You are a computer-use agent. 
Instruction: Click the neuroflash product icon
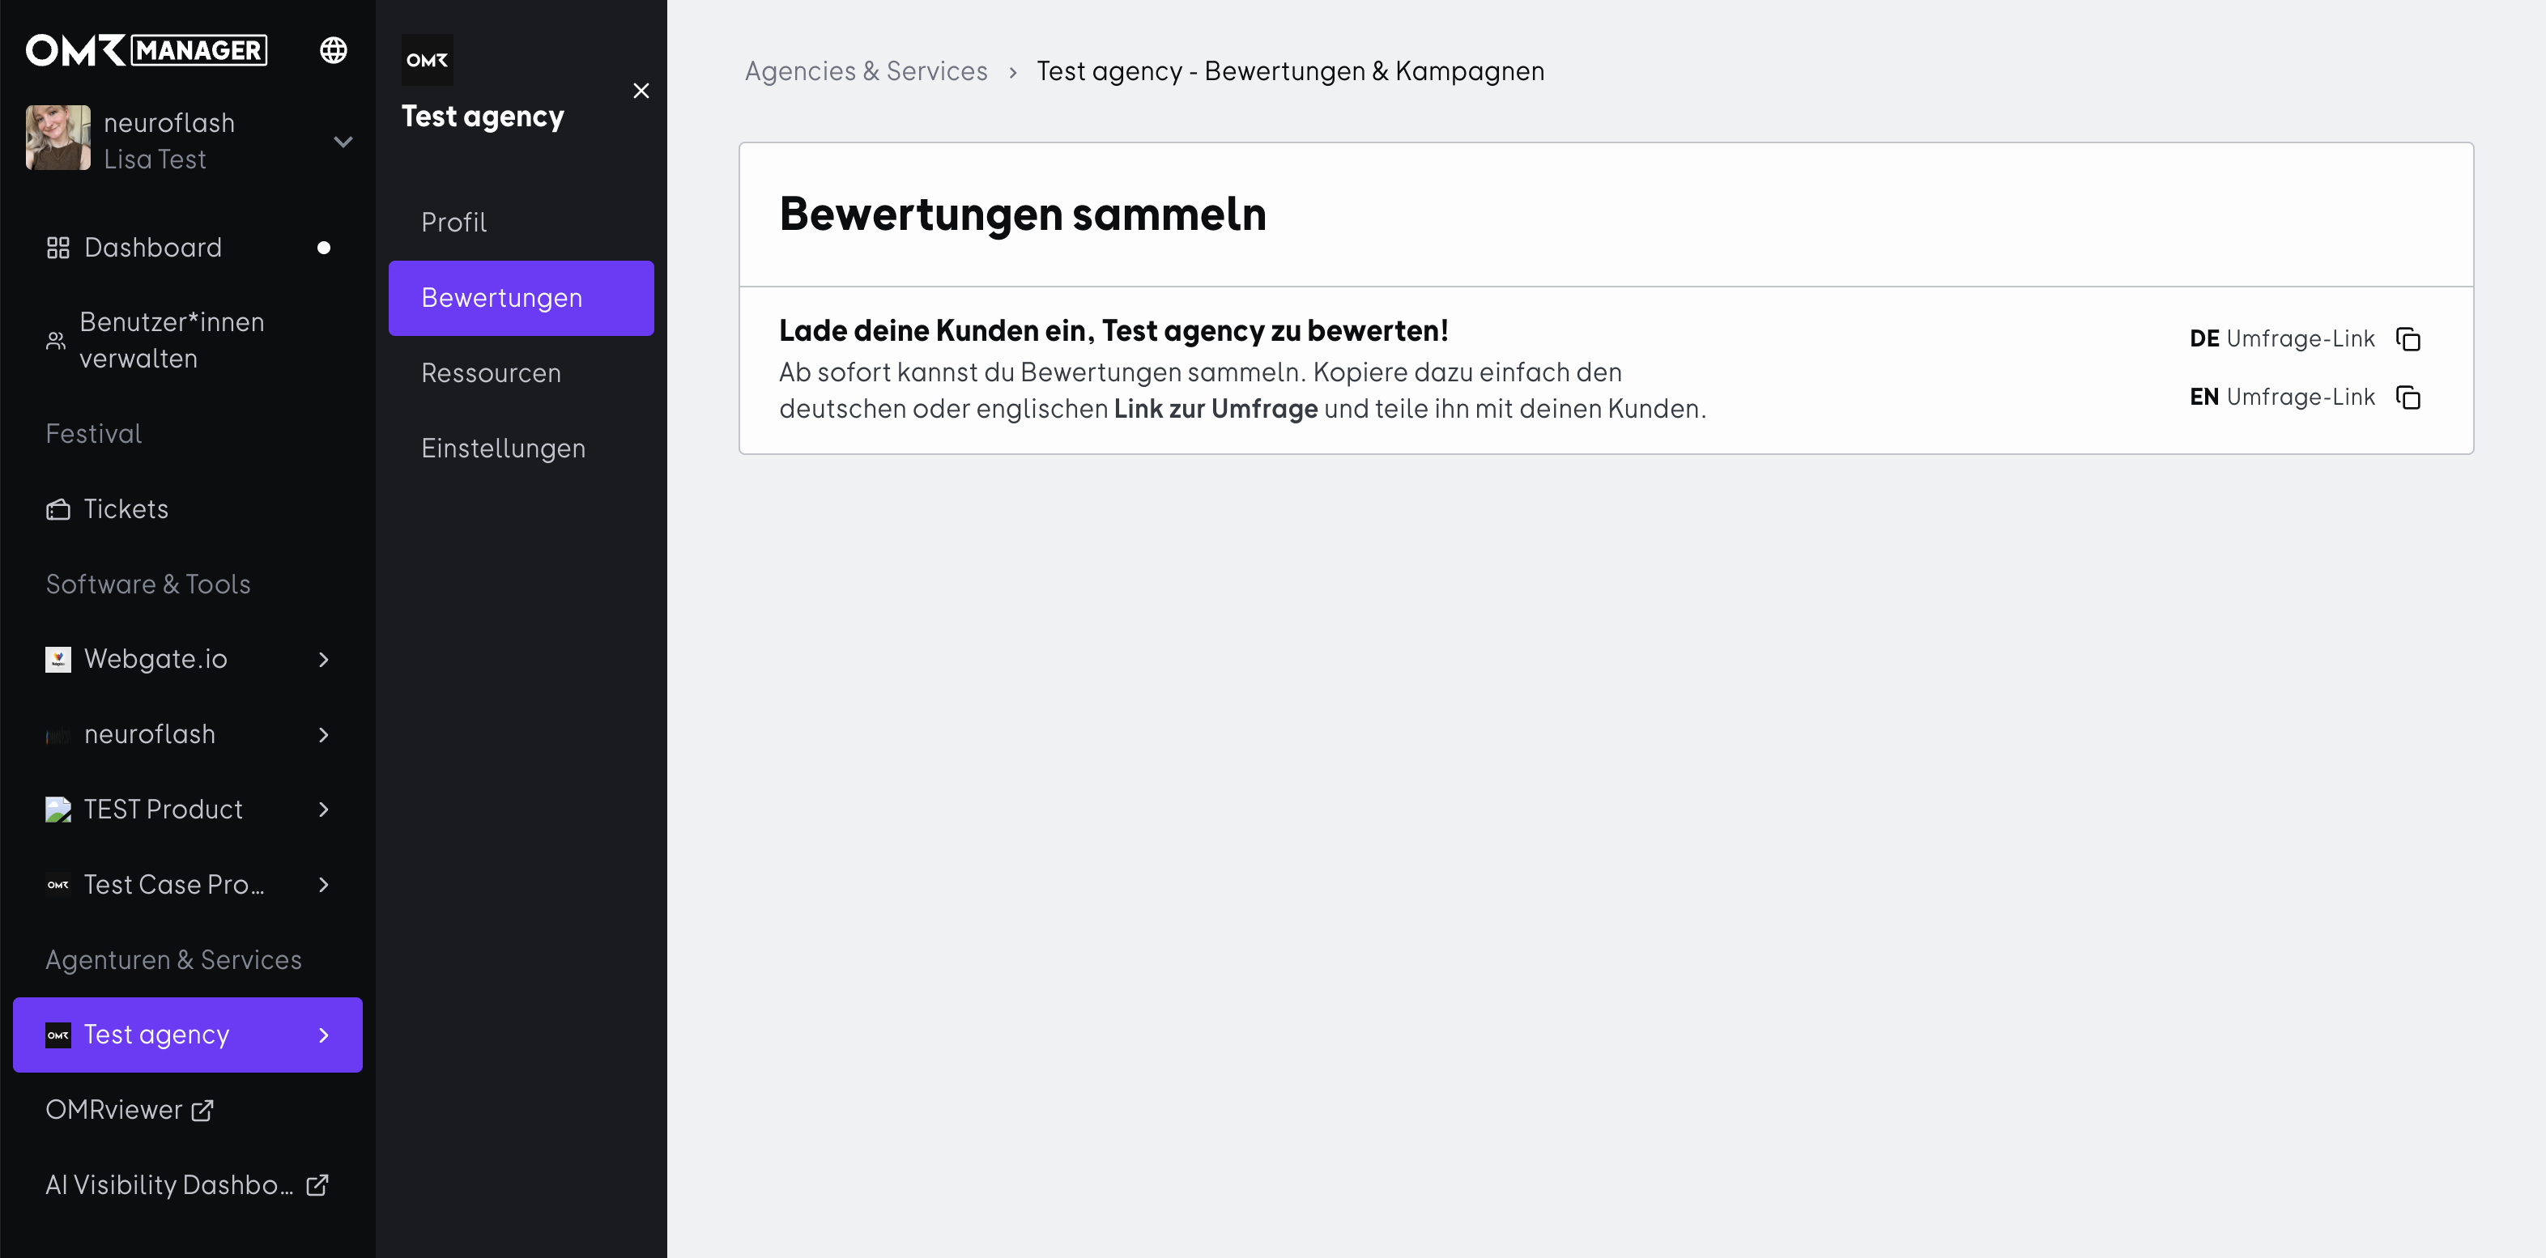click(58, 734)
